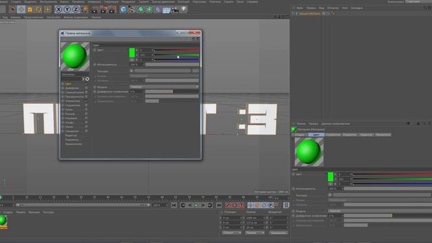Toggle position keyframe recording
This screenshot has height=243, width=432.
250,205
